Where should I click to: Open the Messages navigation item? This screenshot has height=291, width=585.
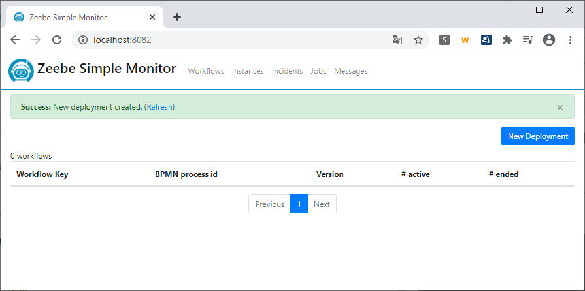click(x=351, y=71)
